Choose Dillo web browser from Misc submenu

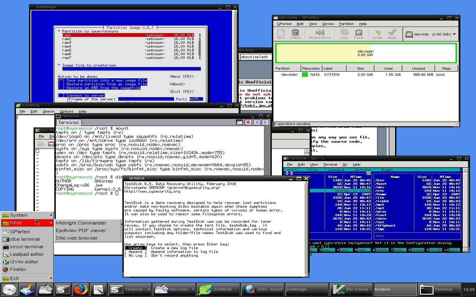point(77,238)
